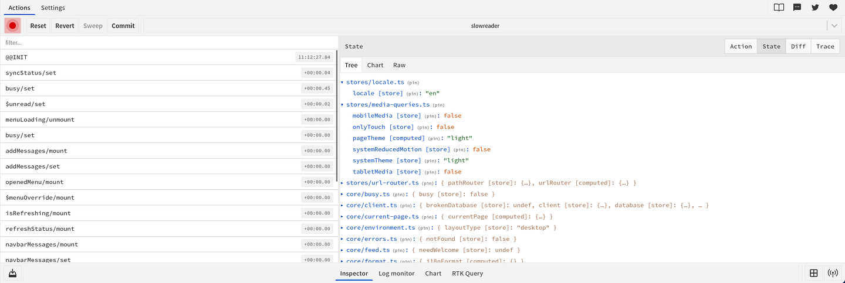Screen dimensions: 845x283
Task: Show the Action inspector view
Action: click(x=741, y=46)
